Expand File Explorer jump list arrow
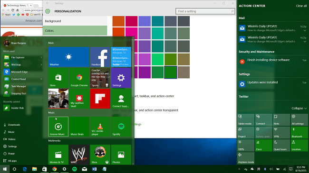 point(41,57)
